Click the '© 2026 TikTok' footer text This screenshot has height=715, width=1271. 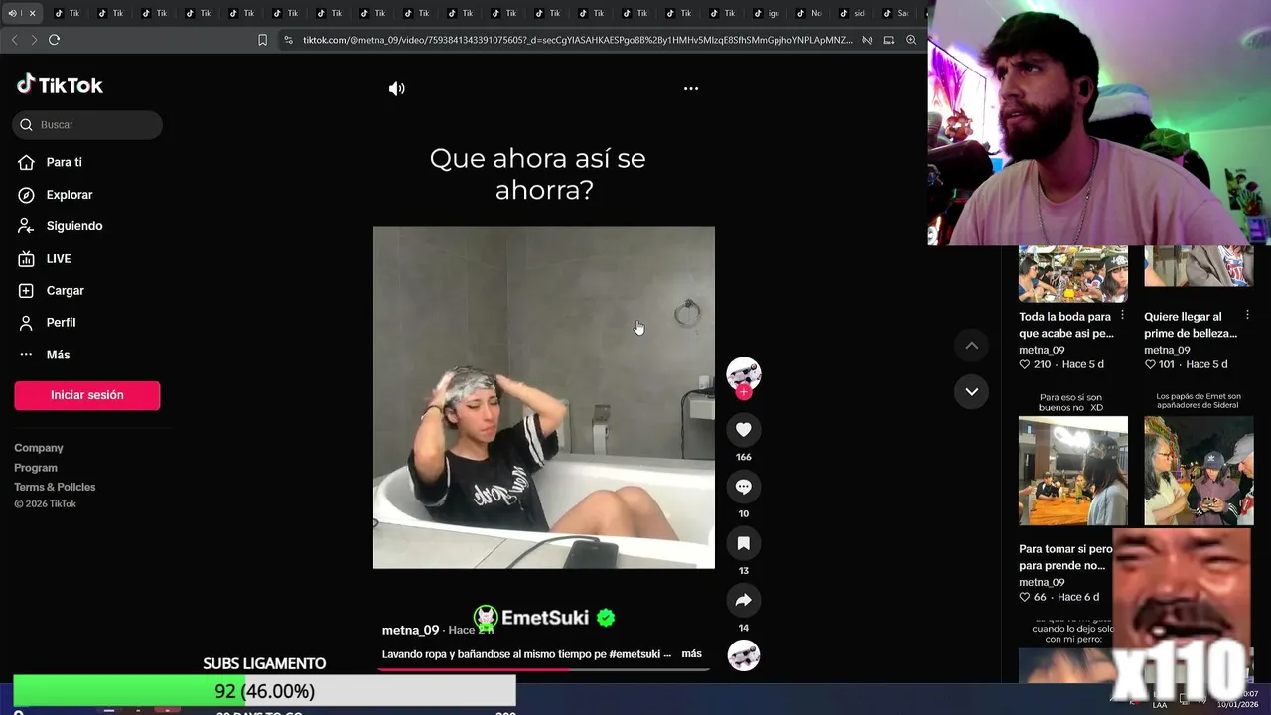pos(45,504)
